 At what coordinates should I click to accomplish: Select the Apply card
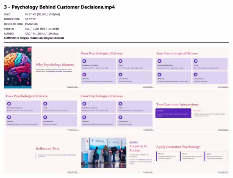click(216, 156)
